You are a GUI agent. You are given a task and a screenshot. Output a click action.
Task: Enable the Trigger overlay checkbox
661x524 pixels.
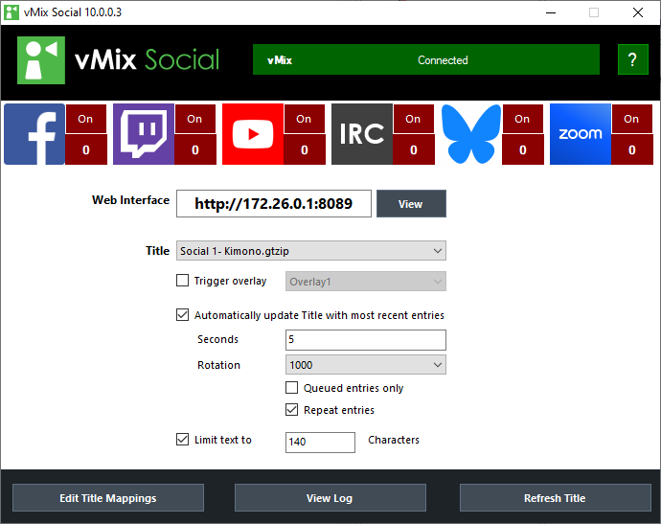coord(183,281)
